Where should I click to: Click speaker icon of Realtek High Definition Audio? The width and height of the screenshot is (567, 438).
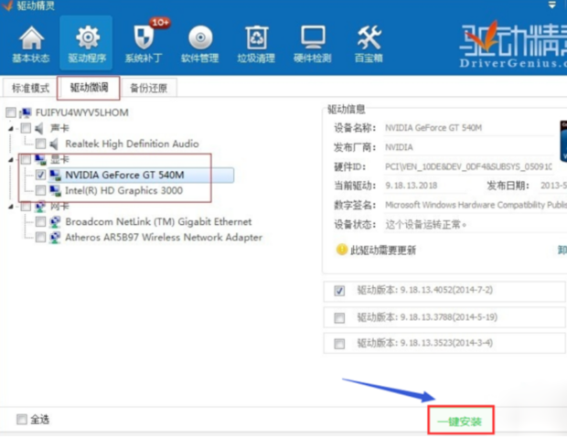coord(54,144)
